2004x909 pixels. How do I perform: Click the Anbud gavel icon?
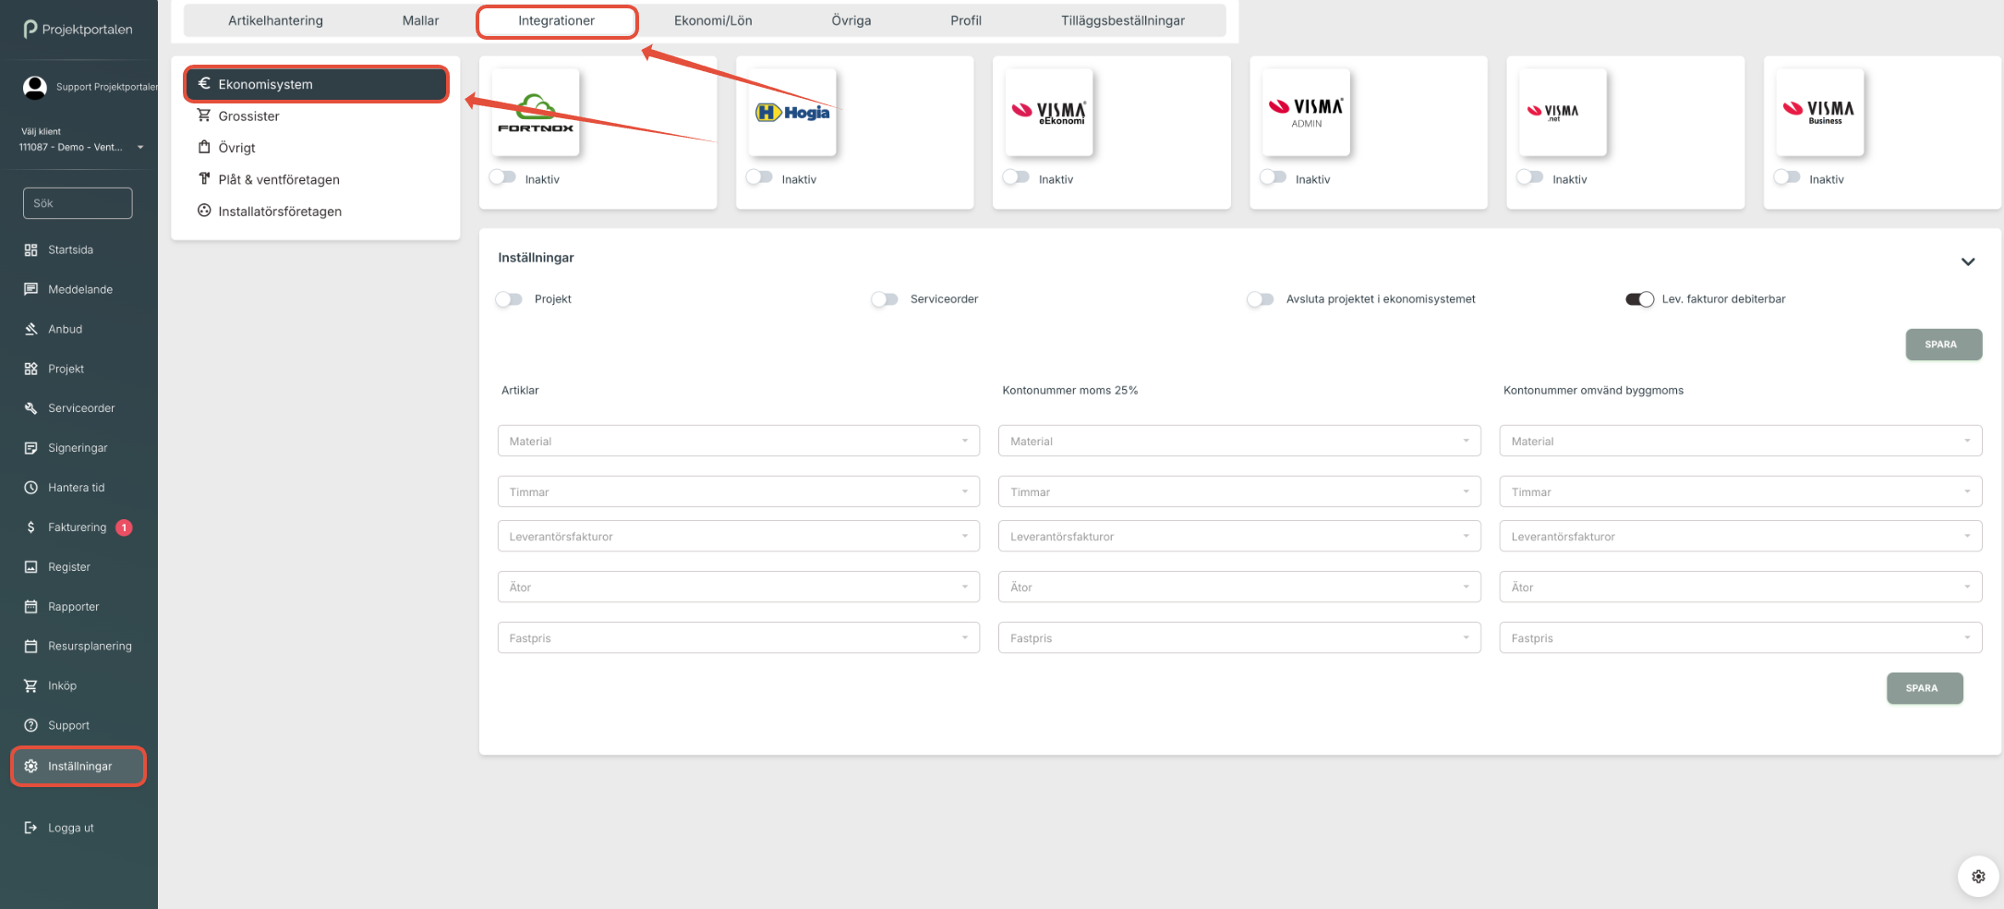tap(30, 329)
